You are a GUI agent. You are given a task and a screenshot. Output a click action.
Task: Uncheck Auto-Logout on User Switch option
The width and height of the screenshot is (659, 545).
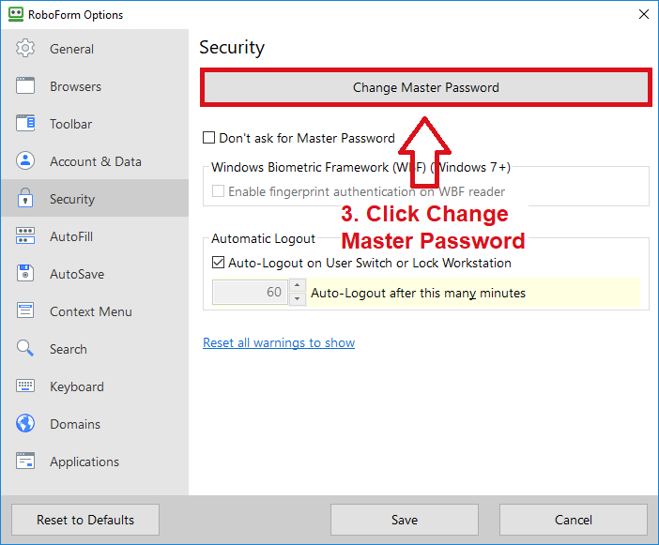coord(218,263)
